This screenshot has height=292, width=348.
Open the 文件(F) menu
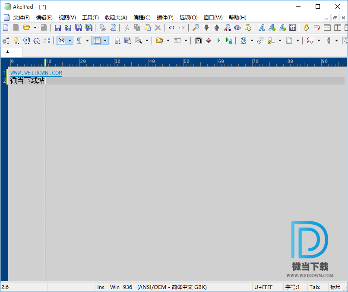[x=21, y=18]
